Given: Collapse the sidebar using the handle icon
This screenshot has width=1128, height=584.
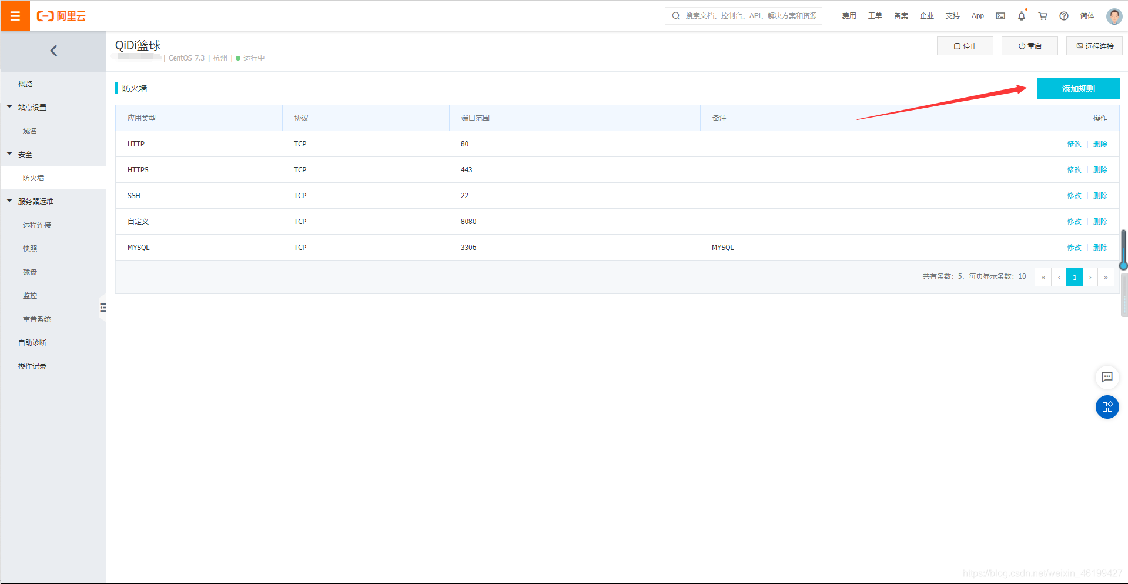Looking at the screenshot, I should [x=103, y=308].
